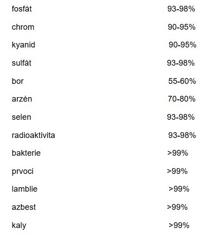Select the 70-80% value for arzén

click(182, 99)
